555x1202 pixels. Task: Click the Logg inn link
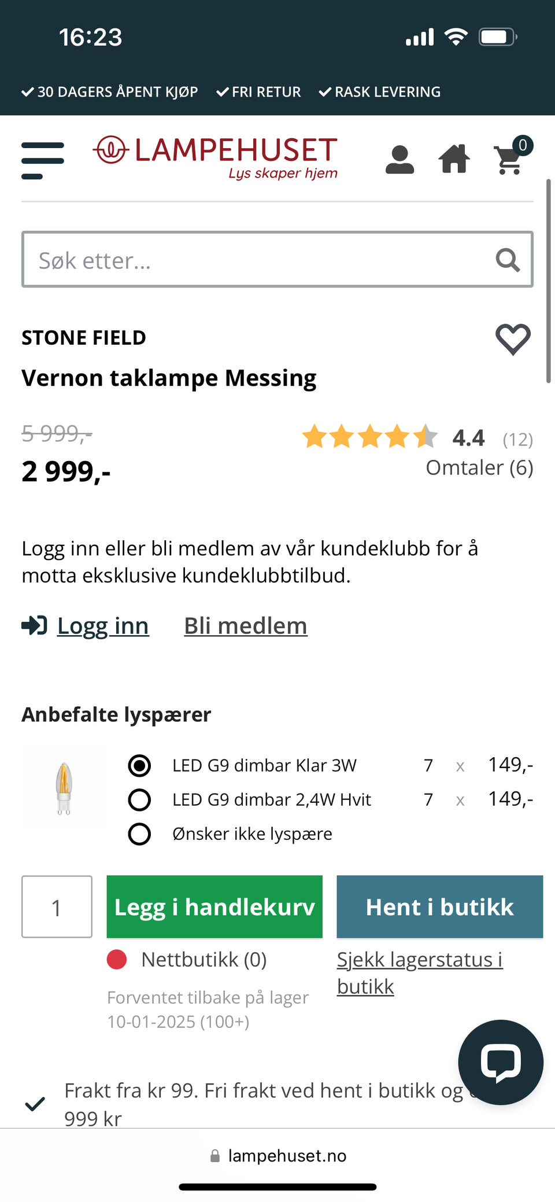pyautogui.click(x=103, y=626)
